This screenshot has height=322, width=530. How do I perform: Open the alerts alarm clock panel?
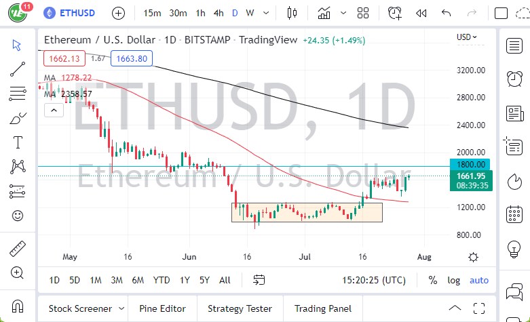pyautogui.click(x=514, y=79)
